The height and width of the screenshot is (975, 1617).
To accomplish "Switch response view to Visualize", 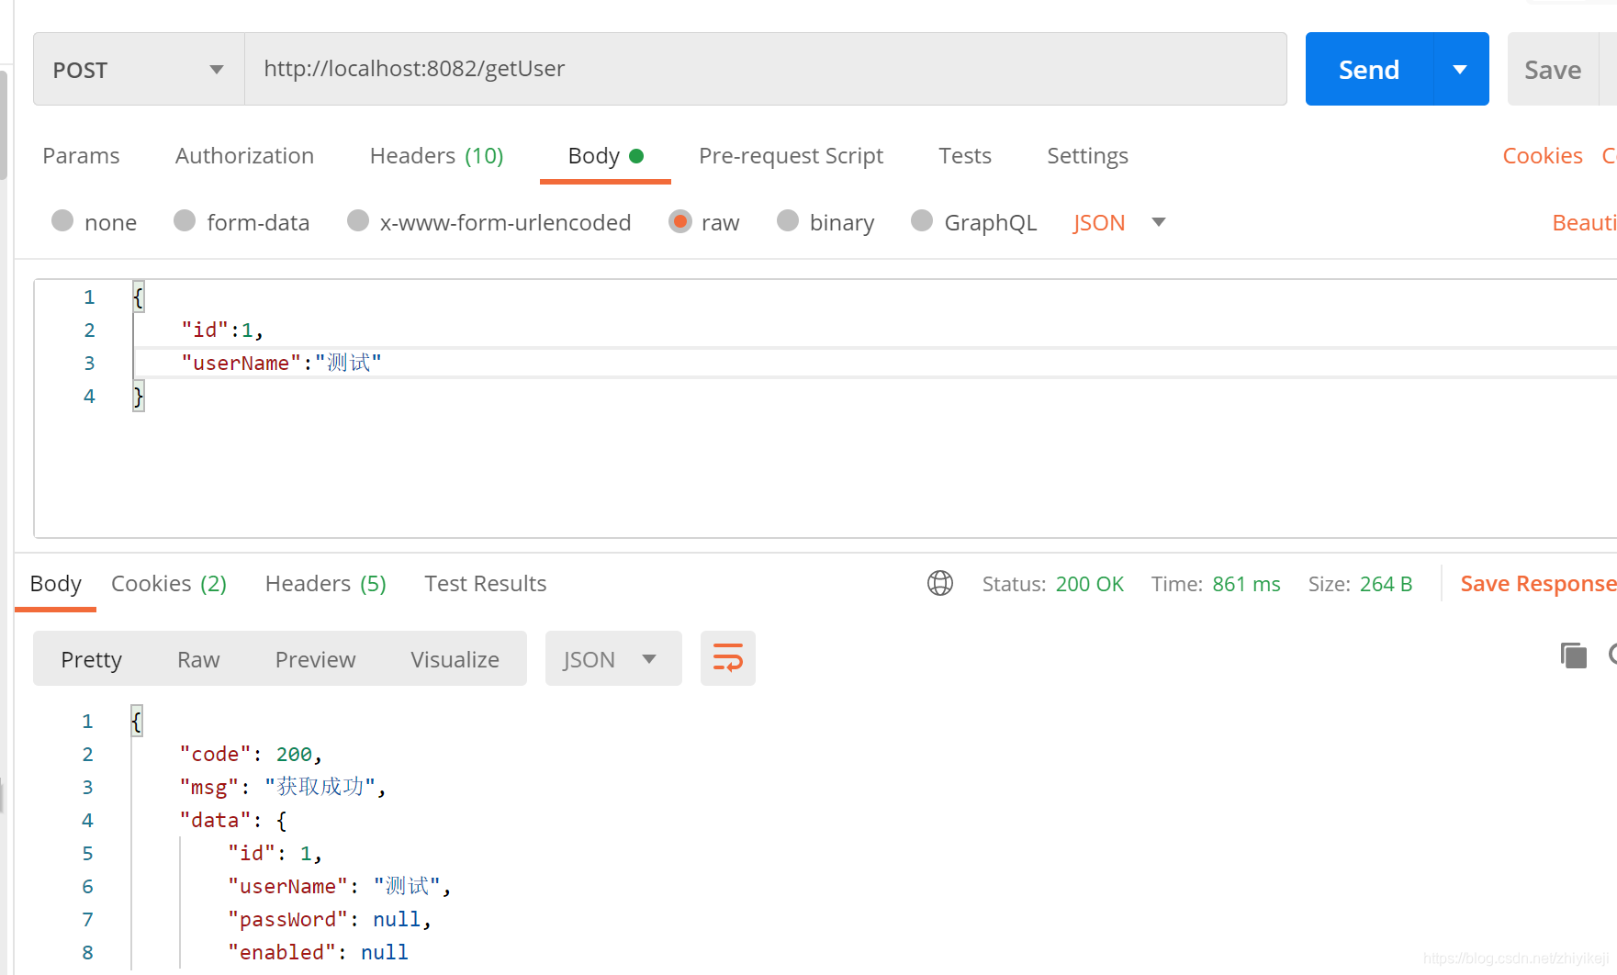I will [x=455, y=659].
